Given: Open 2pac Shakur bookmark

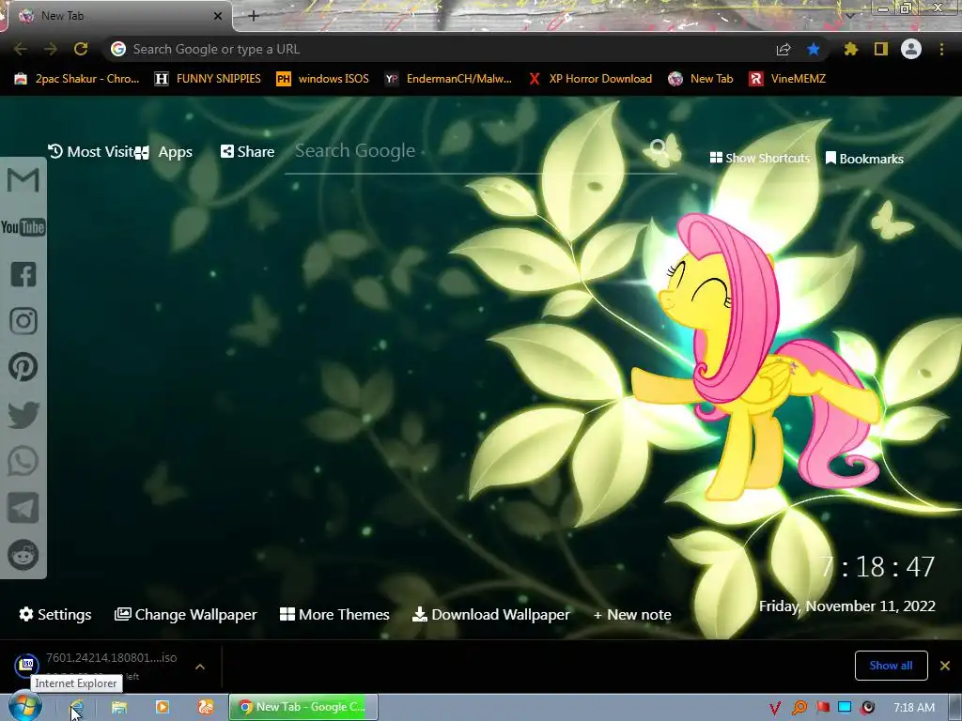Looking at the screenshot, I should point(77,79).
